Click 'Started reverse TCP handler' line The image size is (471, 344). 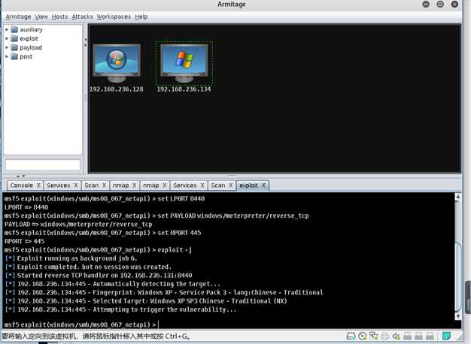coord(99,276)
